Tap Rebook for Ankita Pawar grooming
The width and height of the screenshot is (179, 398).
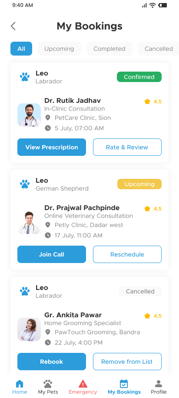[x=52, y=362]
